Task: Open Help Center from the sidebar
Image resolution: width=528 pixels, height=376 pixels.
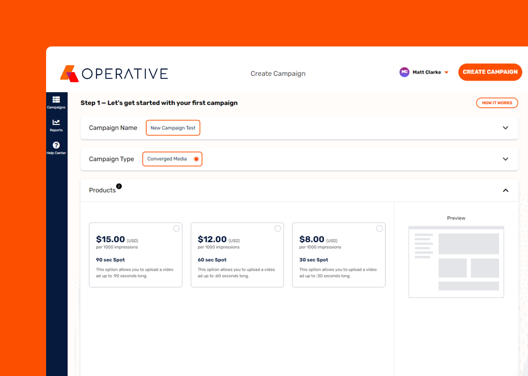Action: [56, 148]
